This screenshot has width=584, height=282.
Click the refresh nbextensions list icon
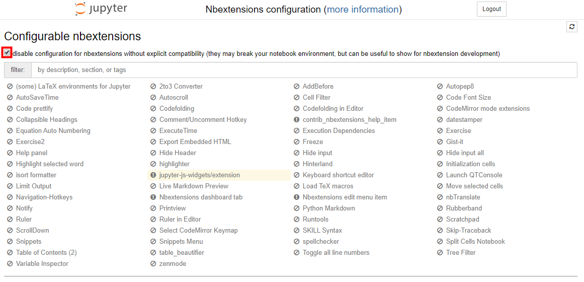(572, 27)
